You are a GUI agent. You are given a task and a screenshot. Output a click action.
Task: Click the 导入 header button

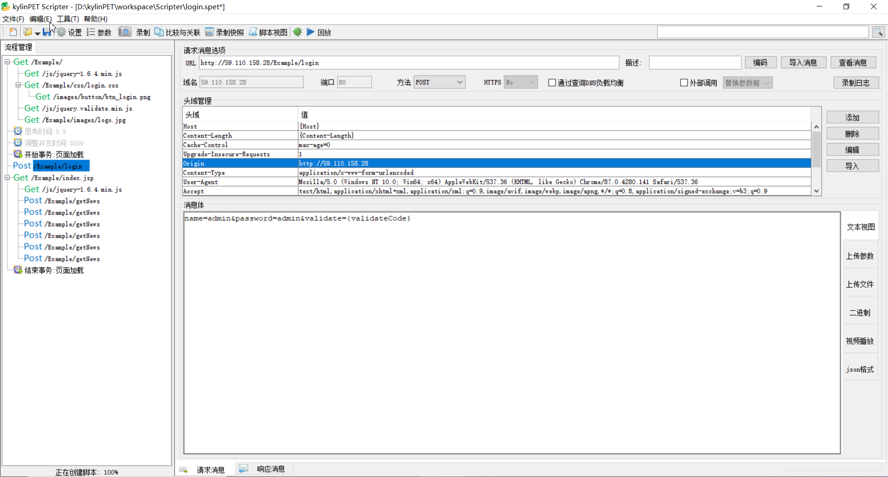tap(852, 166)
